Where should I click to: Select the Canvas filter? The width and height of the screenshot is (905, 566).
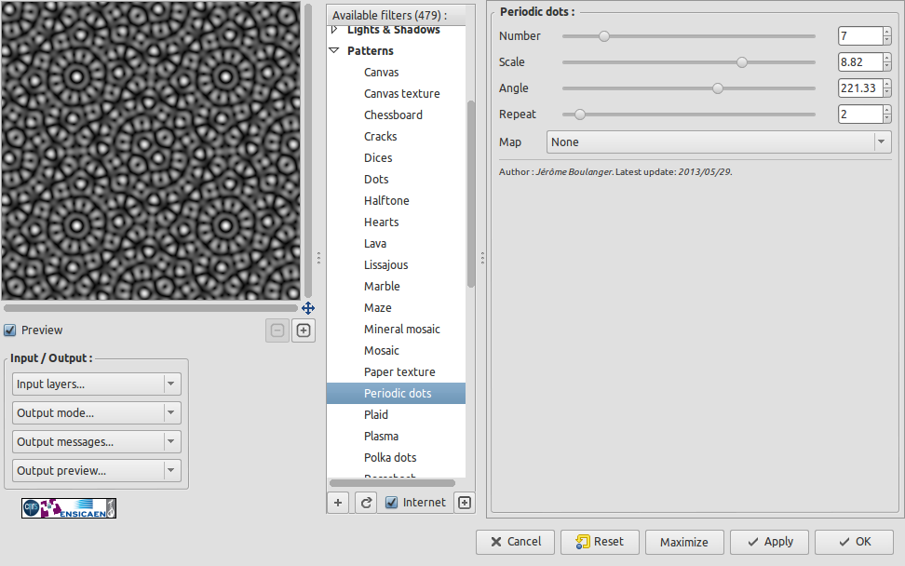tap(381, 72)
